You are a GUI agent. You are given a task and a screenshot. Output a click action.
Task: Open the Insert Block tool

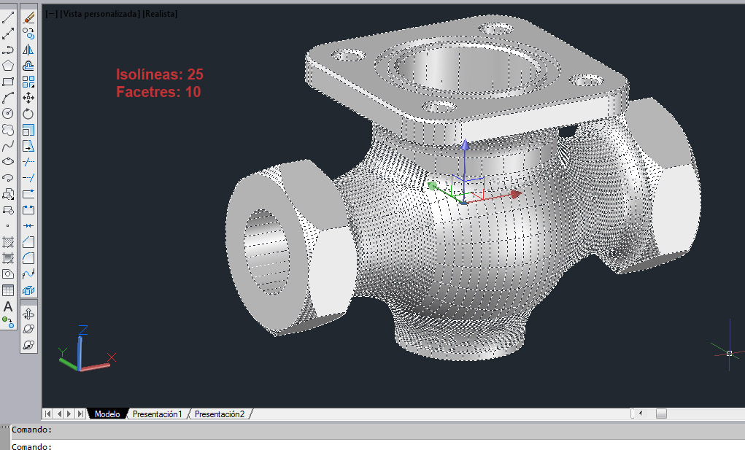[8, 194]
